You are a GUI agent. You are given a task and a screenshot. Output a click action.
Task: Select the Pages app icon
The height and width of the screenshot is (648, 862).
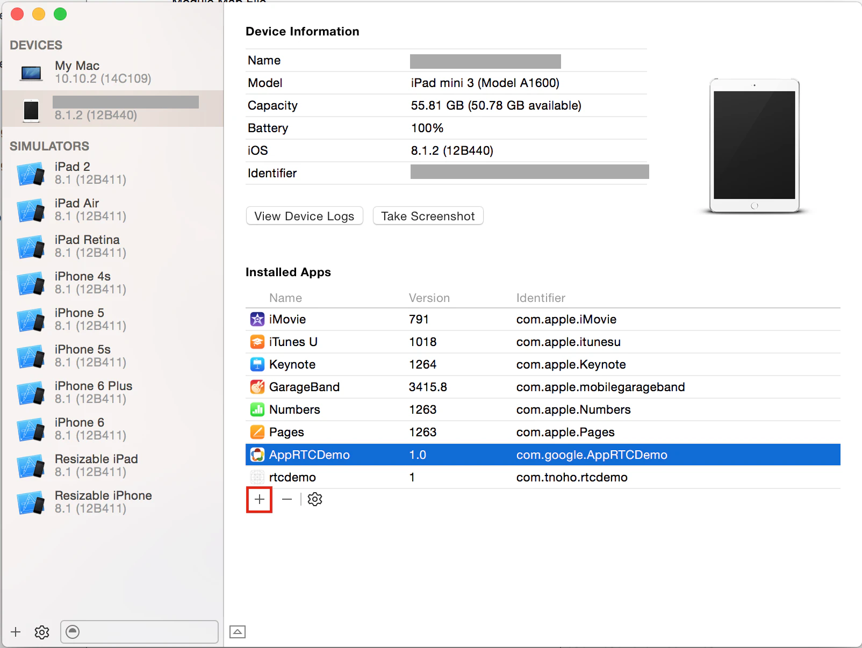pos(257,432)
